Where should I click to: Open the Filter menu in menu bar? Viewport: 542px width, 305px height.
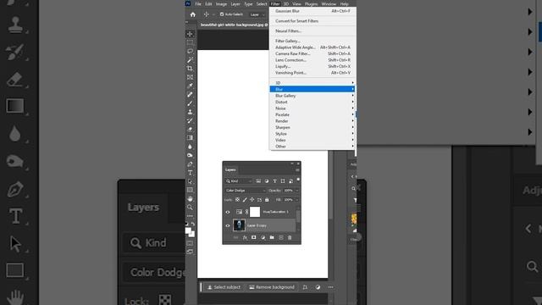pyautogui.click(x=275, y=4)
